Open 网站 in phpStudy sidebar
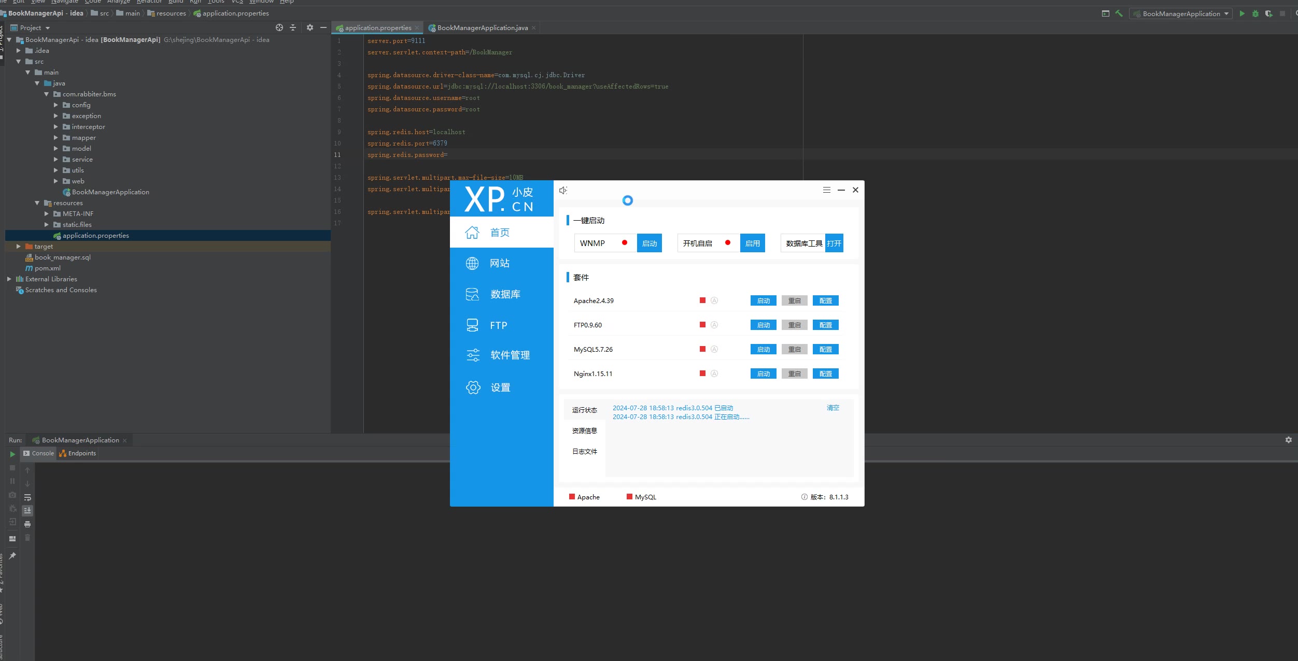1298x661 pixels. [502, 263]
